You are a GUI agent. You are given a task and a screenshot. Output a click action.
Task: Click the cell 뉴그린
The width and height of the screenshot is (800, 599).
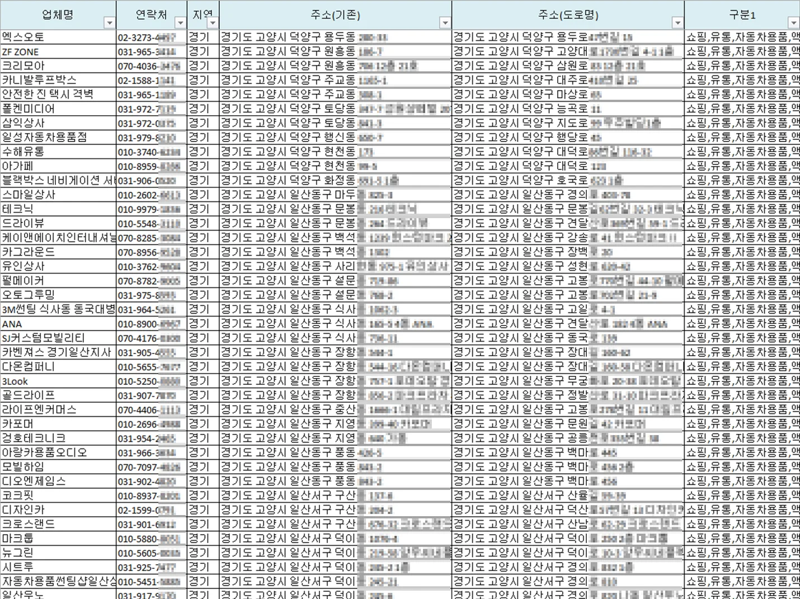(x=58, y=553)
